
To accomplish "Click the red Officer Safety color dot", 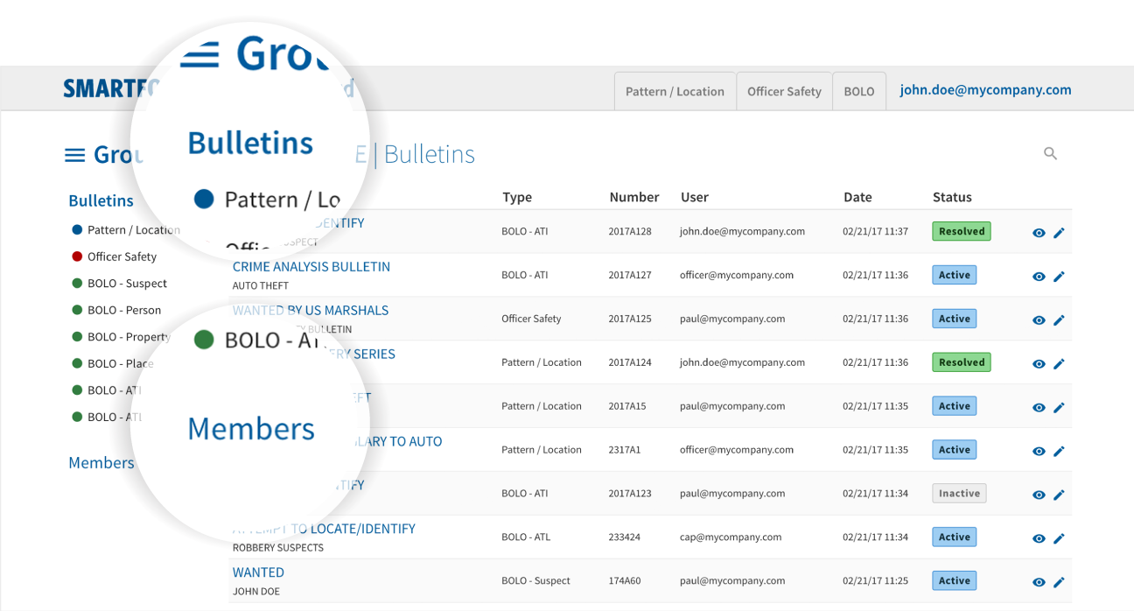I will [77, 256].
